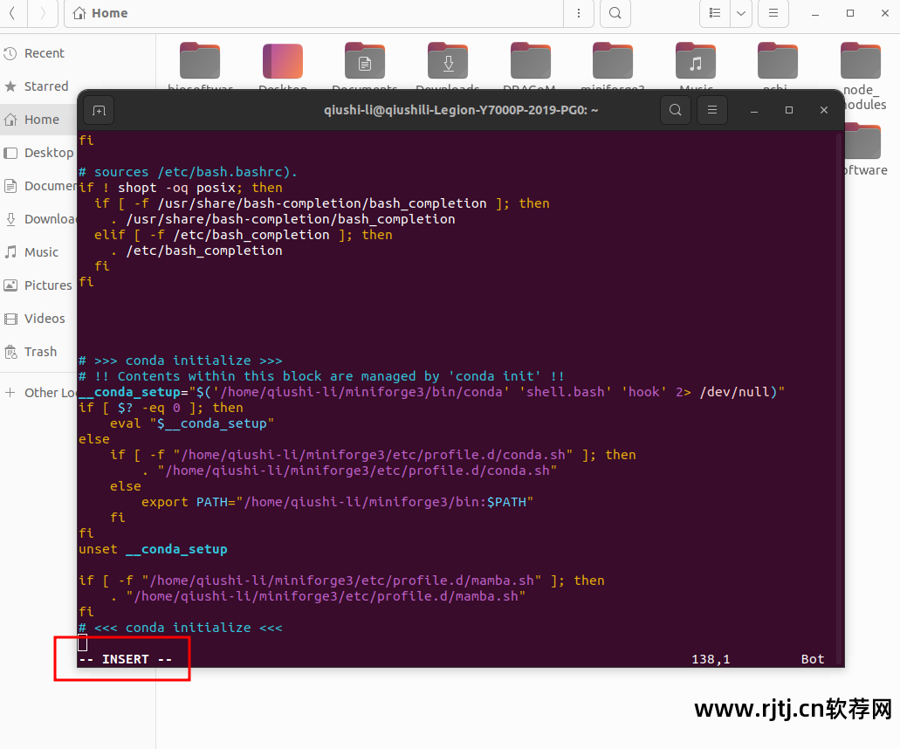900x749 pixels.
Task: Select Starred in the sidebar
Action: (46, 86)
